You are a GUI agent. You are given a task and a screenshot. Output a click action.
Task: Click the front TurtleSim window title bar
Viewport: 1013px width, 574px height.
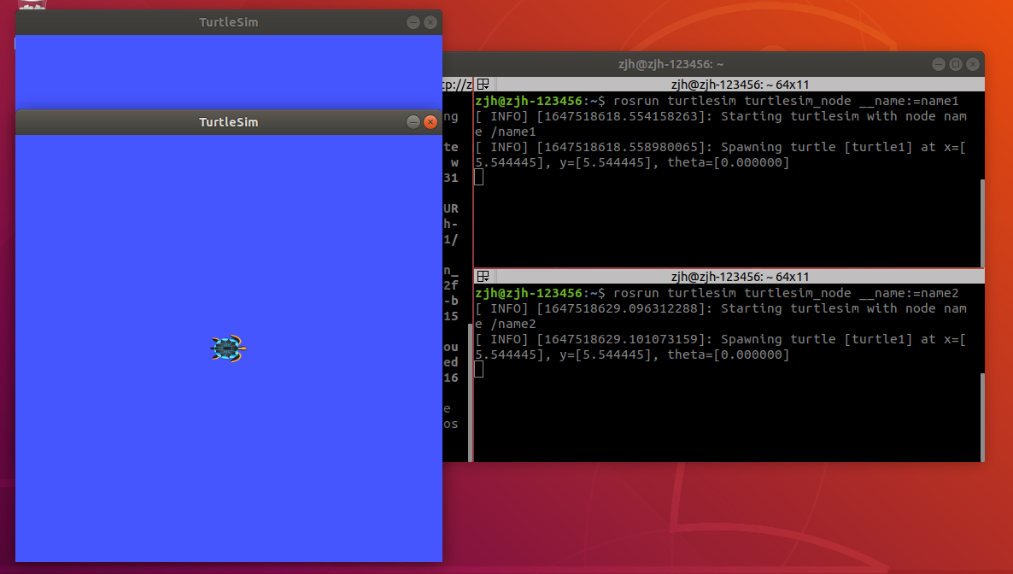coord(229,122)
